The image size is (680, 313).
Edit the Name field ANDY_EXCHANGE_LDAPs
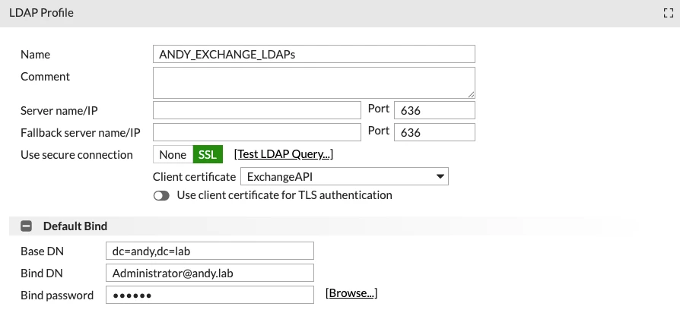pyautogui.click(x=314, y=54)
